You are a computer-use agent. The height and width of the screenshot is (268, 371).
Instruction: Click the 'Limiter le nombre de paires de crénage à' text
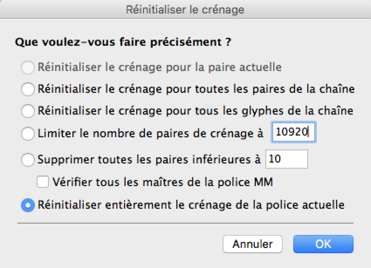tap(151, 133)
